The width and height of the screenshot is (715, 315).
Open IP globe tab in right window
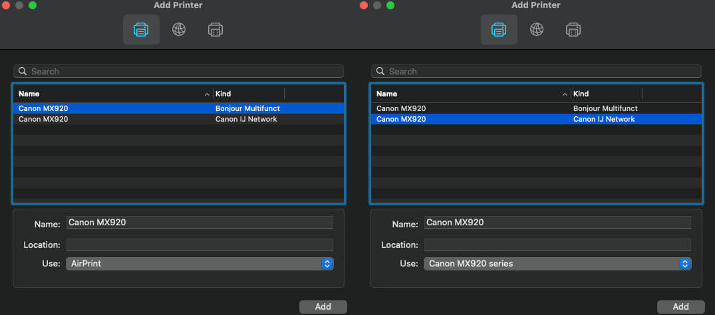tap(537, 30)
